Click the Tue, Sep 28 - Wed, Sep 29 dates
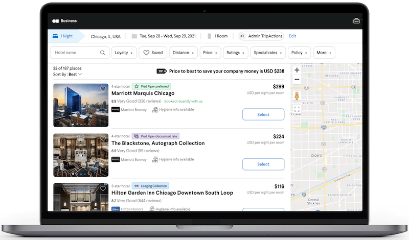The image size is (409, 240). (168, 36)
